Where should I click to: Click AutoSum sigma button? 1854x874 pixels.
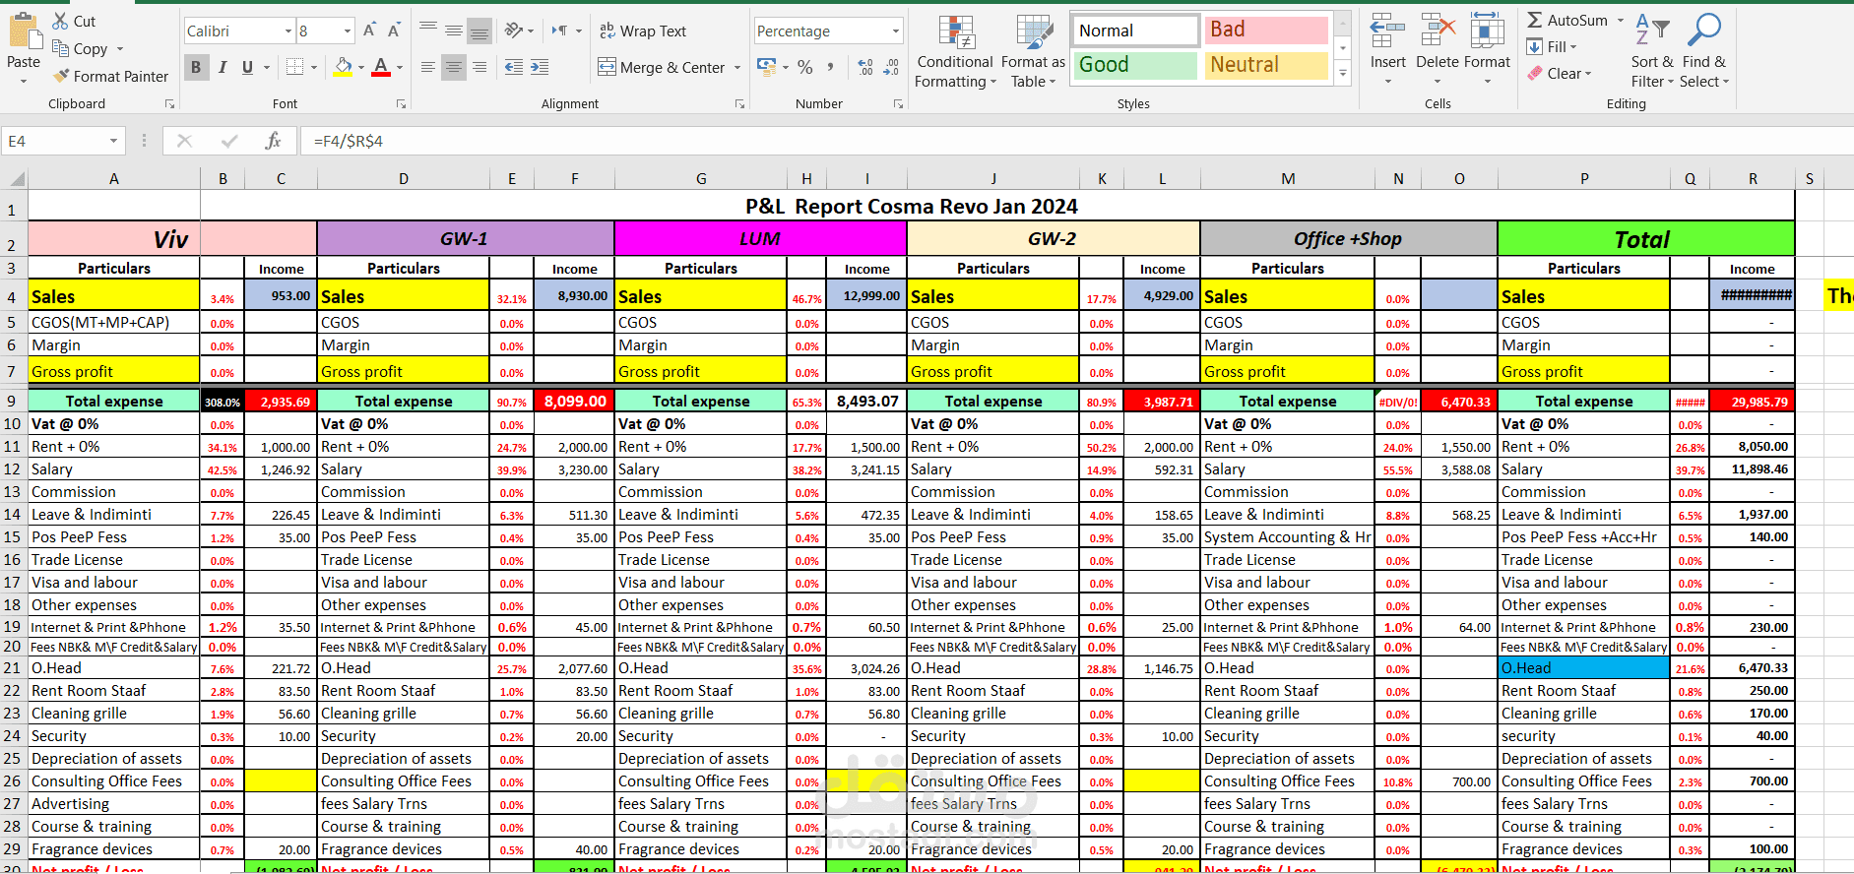[x=1566, y=20]
